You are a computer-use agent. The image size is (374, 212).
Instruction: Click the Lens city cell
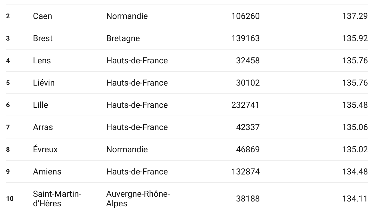(x=42, y=60)
